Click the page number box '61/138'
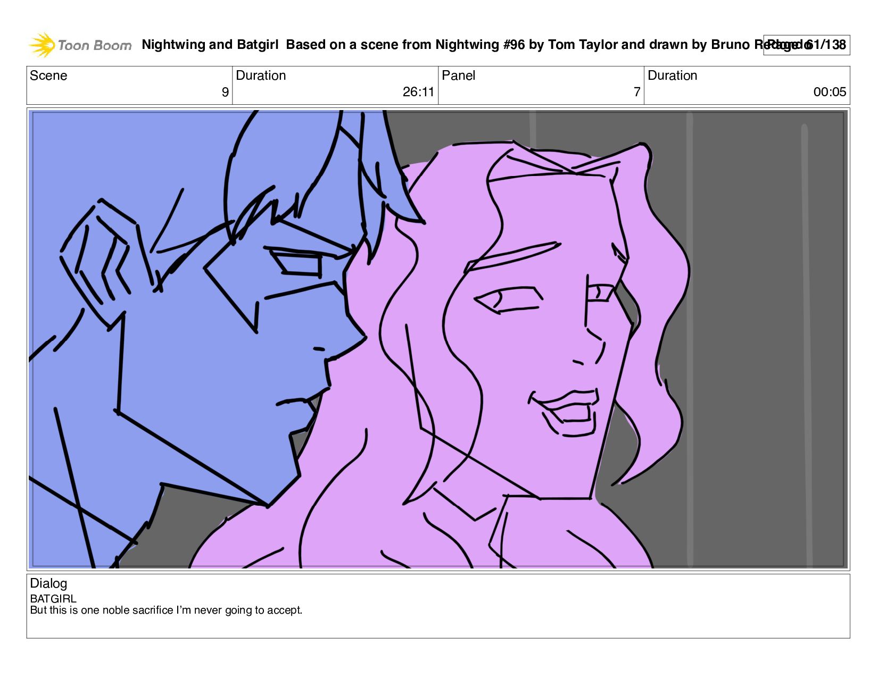This screenshot has height=678, width=878. click(x=806, y=45)
